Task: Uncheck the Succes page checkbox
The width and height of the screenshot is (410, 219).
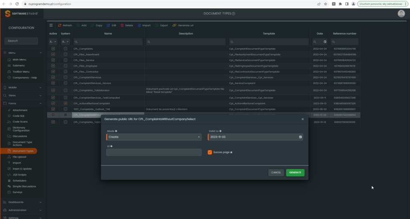Action: click(210, 152)
